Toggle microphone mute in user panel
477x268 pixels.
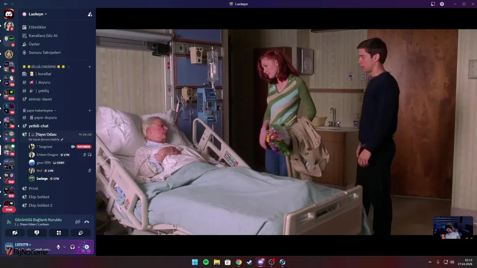pyautogui.click(x=58, y=247)
